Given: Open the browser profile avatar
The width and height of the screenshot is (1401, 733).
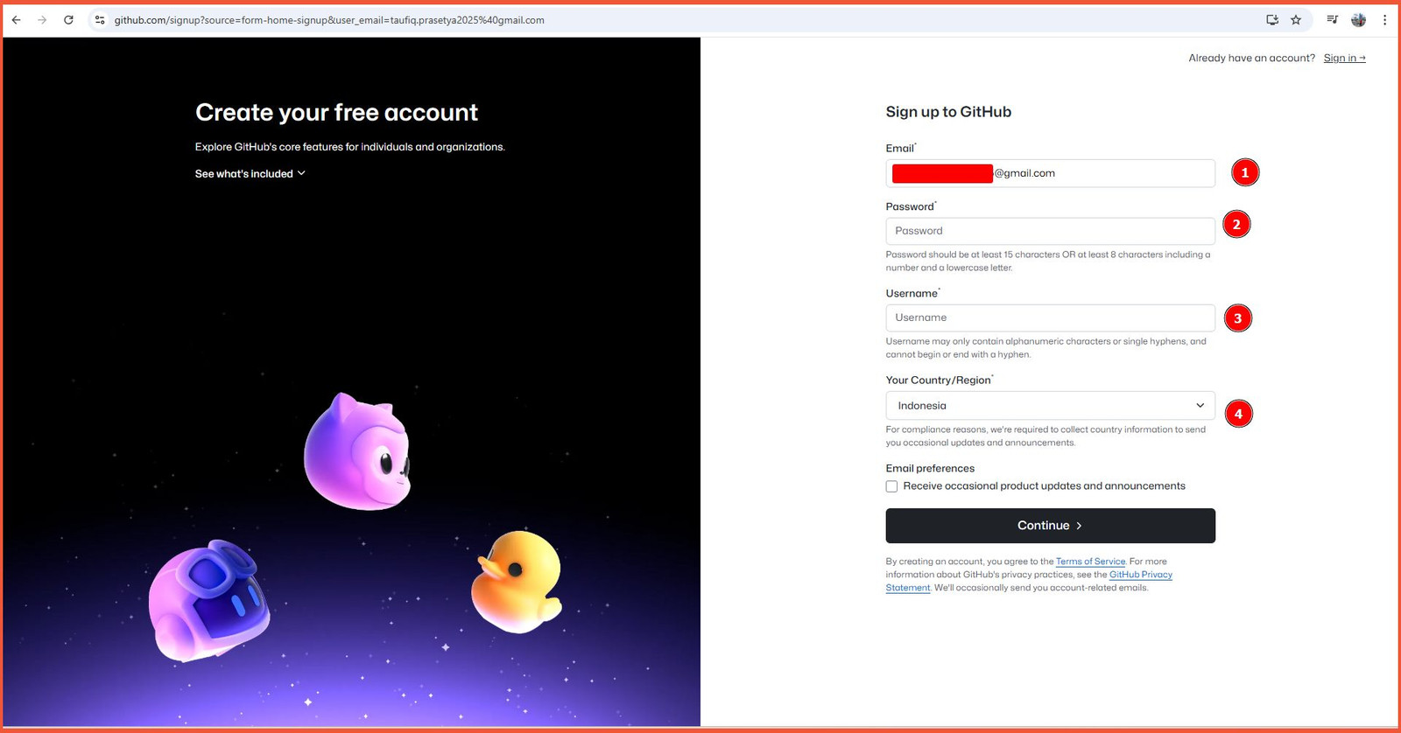Looking at the screenshot, I should [1359, 19].
